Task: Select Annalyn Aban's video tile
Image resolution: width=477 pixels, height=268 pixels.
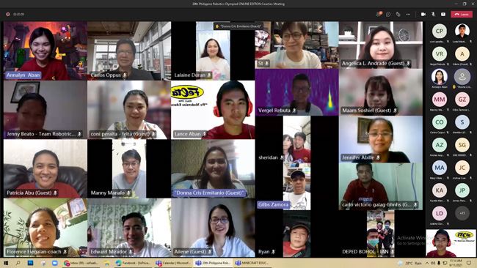Action: (45, 51)
